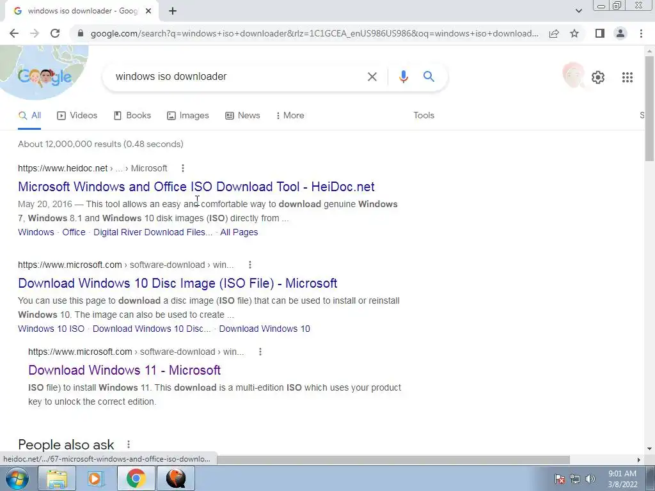Open Chrome's three-dot menu
This screenshot has height=491, width=655.
tap(641, 33)
